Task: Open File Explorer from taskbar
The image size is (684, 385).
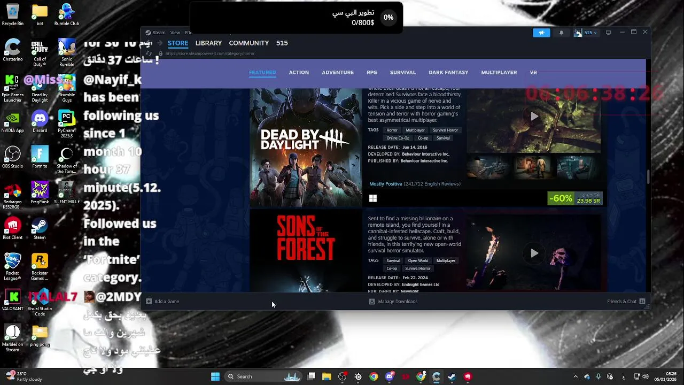Action: point(327,376)
